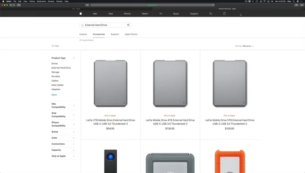305x173 pixels.
Task: Open the Apple Stores tab
Action: tap(131, 34)
